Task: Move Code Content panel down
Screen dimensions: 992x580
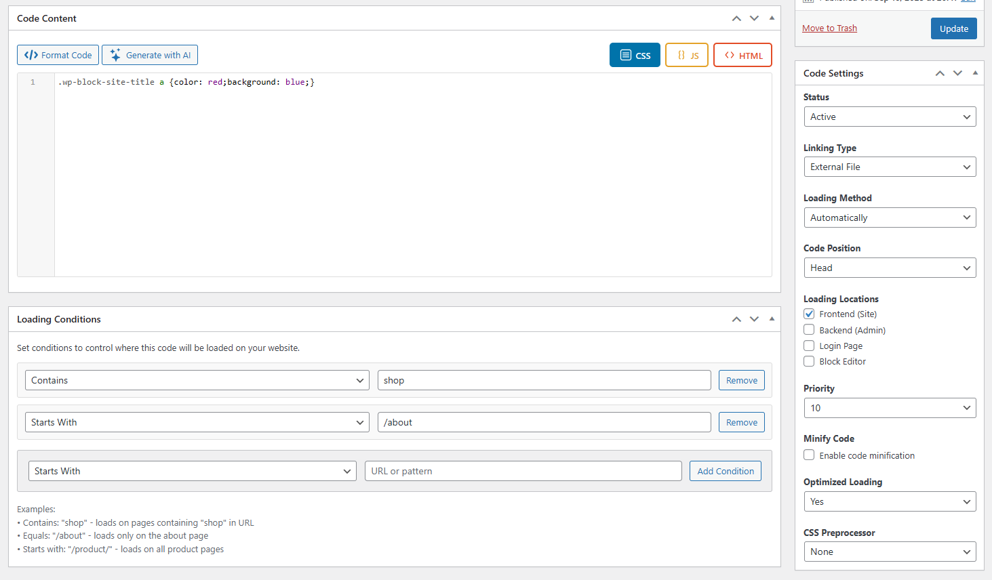Action: (754, 18)
